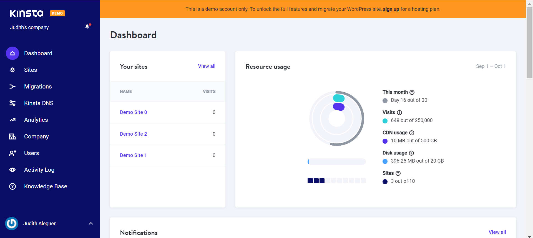Click the disk usage progress bar

pos(337,162)
